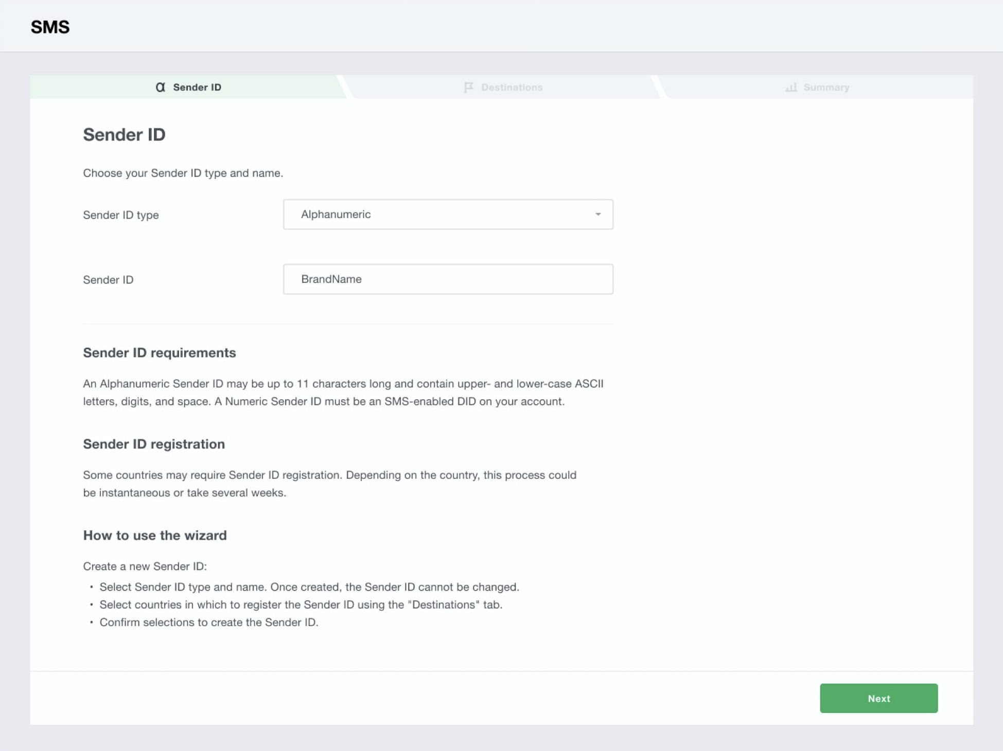Screen dimensions: 1003x751
Task: Open the Sender ID type dropdown
Action: coord(447,214)
